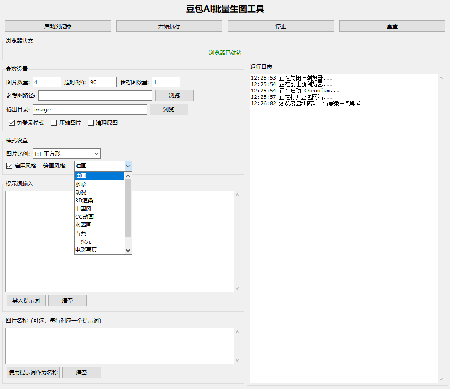Click log line 正在打开豆包网站
The width and height of the screenshot is (450, 389).
292,97
